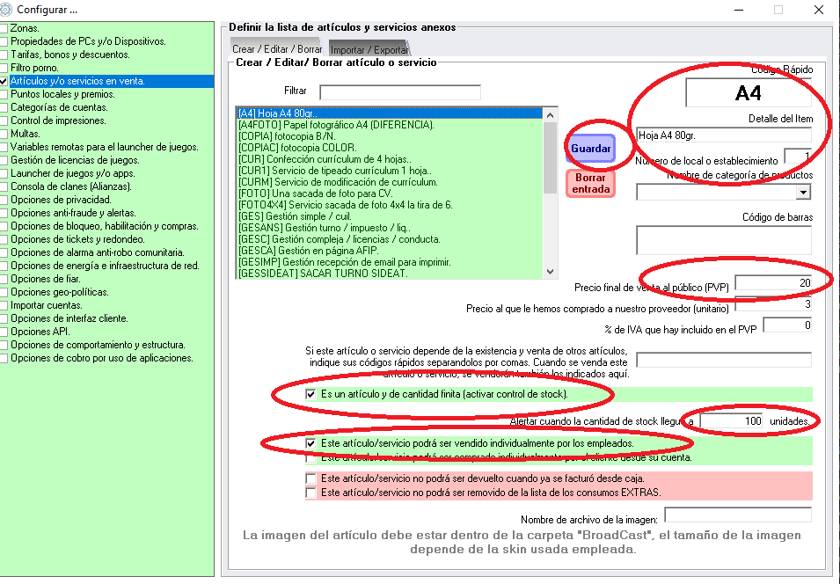Screen dimensions: 840x584
Task: Click the proveedor unit price field showing 3
Action: pos(773,303)
